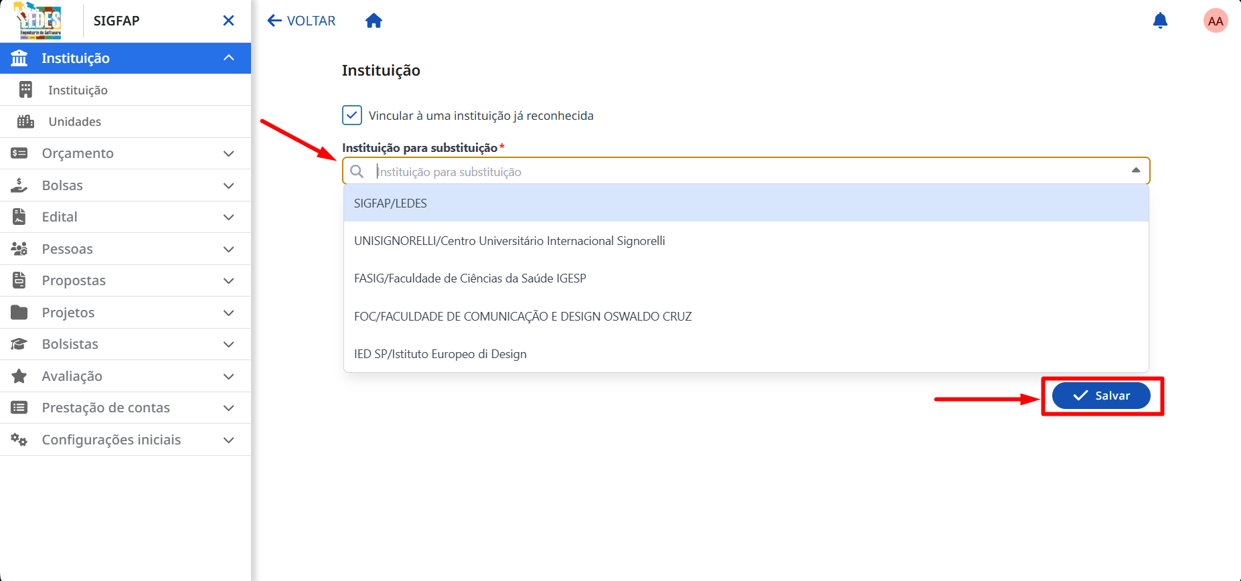This screenshot has height=581, width=1241.
Task: Click the folder icon beside Projetos
Action: [19, 313]
